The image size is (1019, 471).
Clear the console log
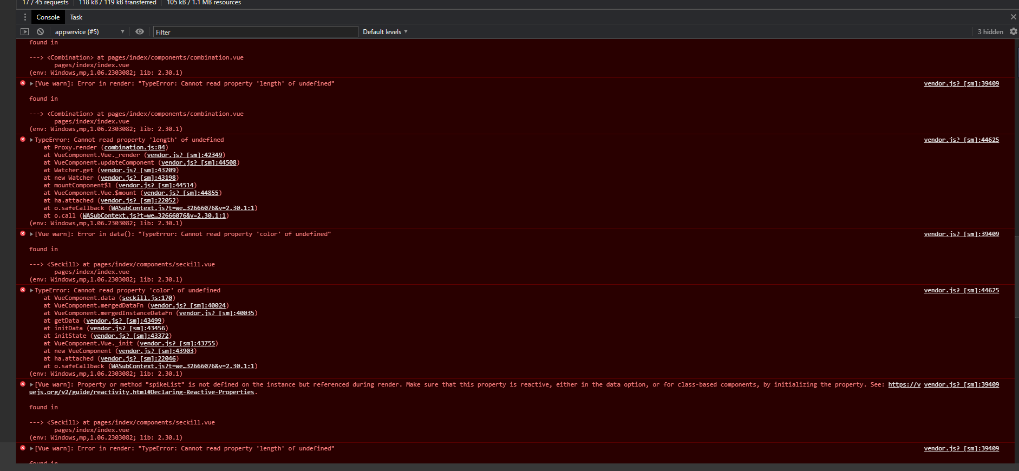40,32
